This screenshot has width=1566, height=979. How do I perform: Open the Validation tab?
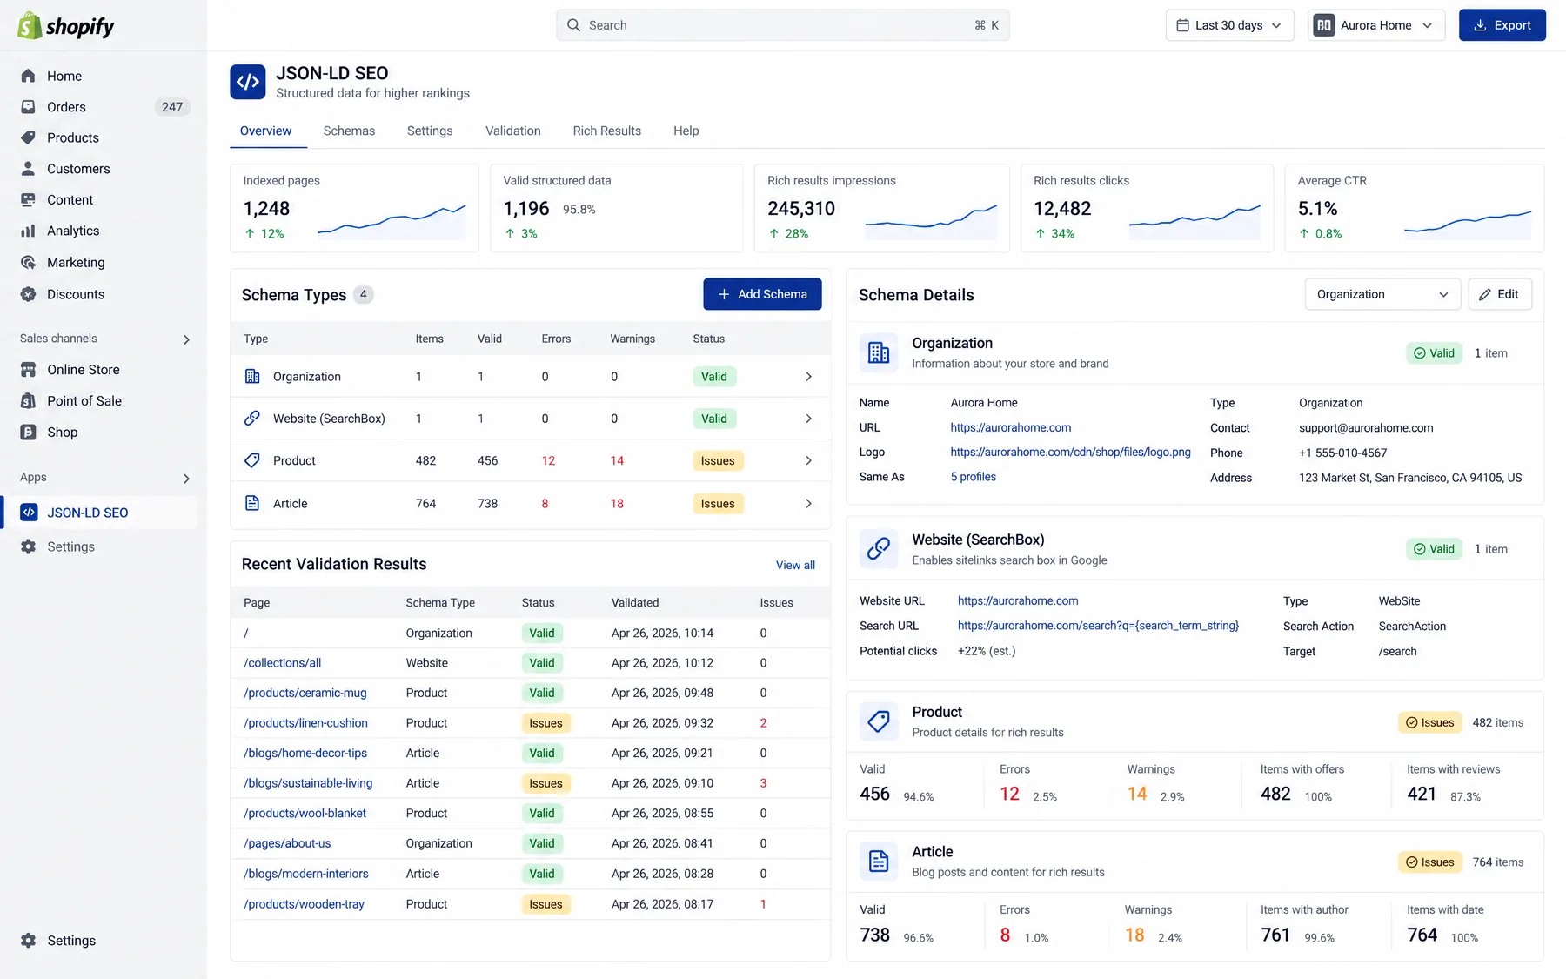click(513, 131)
